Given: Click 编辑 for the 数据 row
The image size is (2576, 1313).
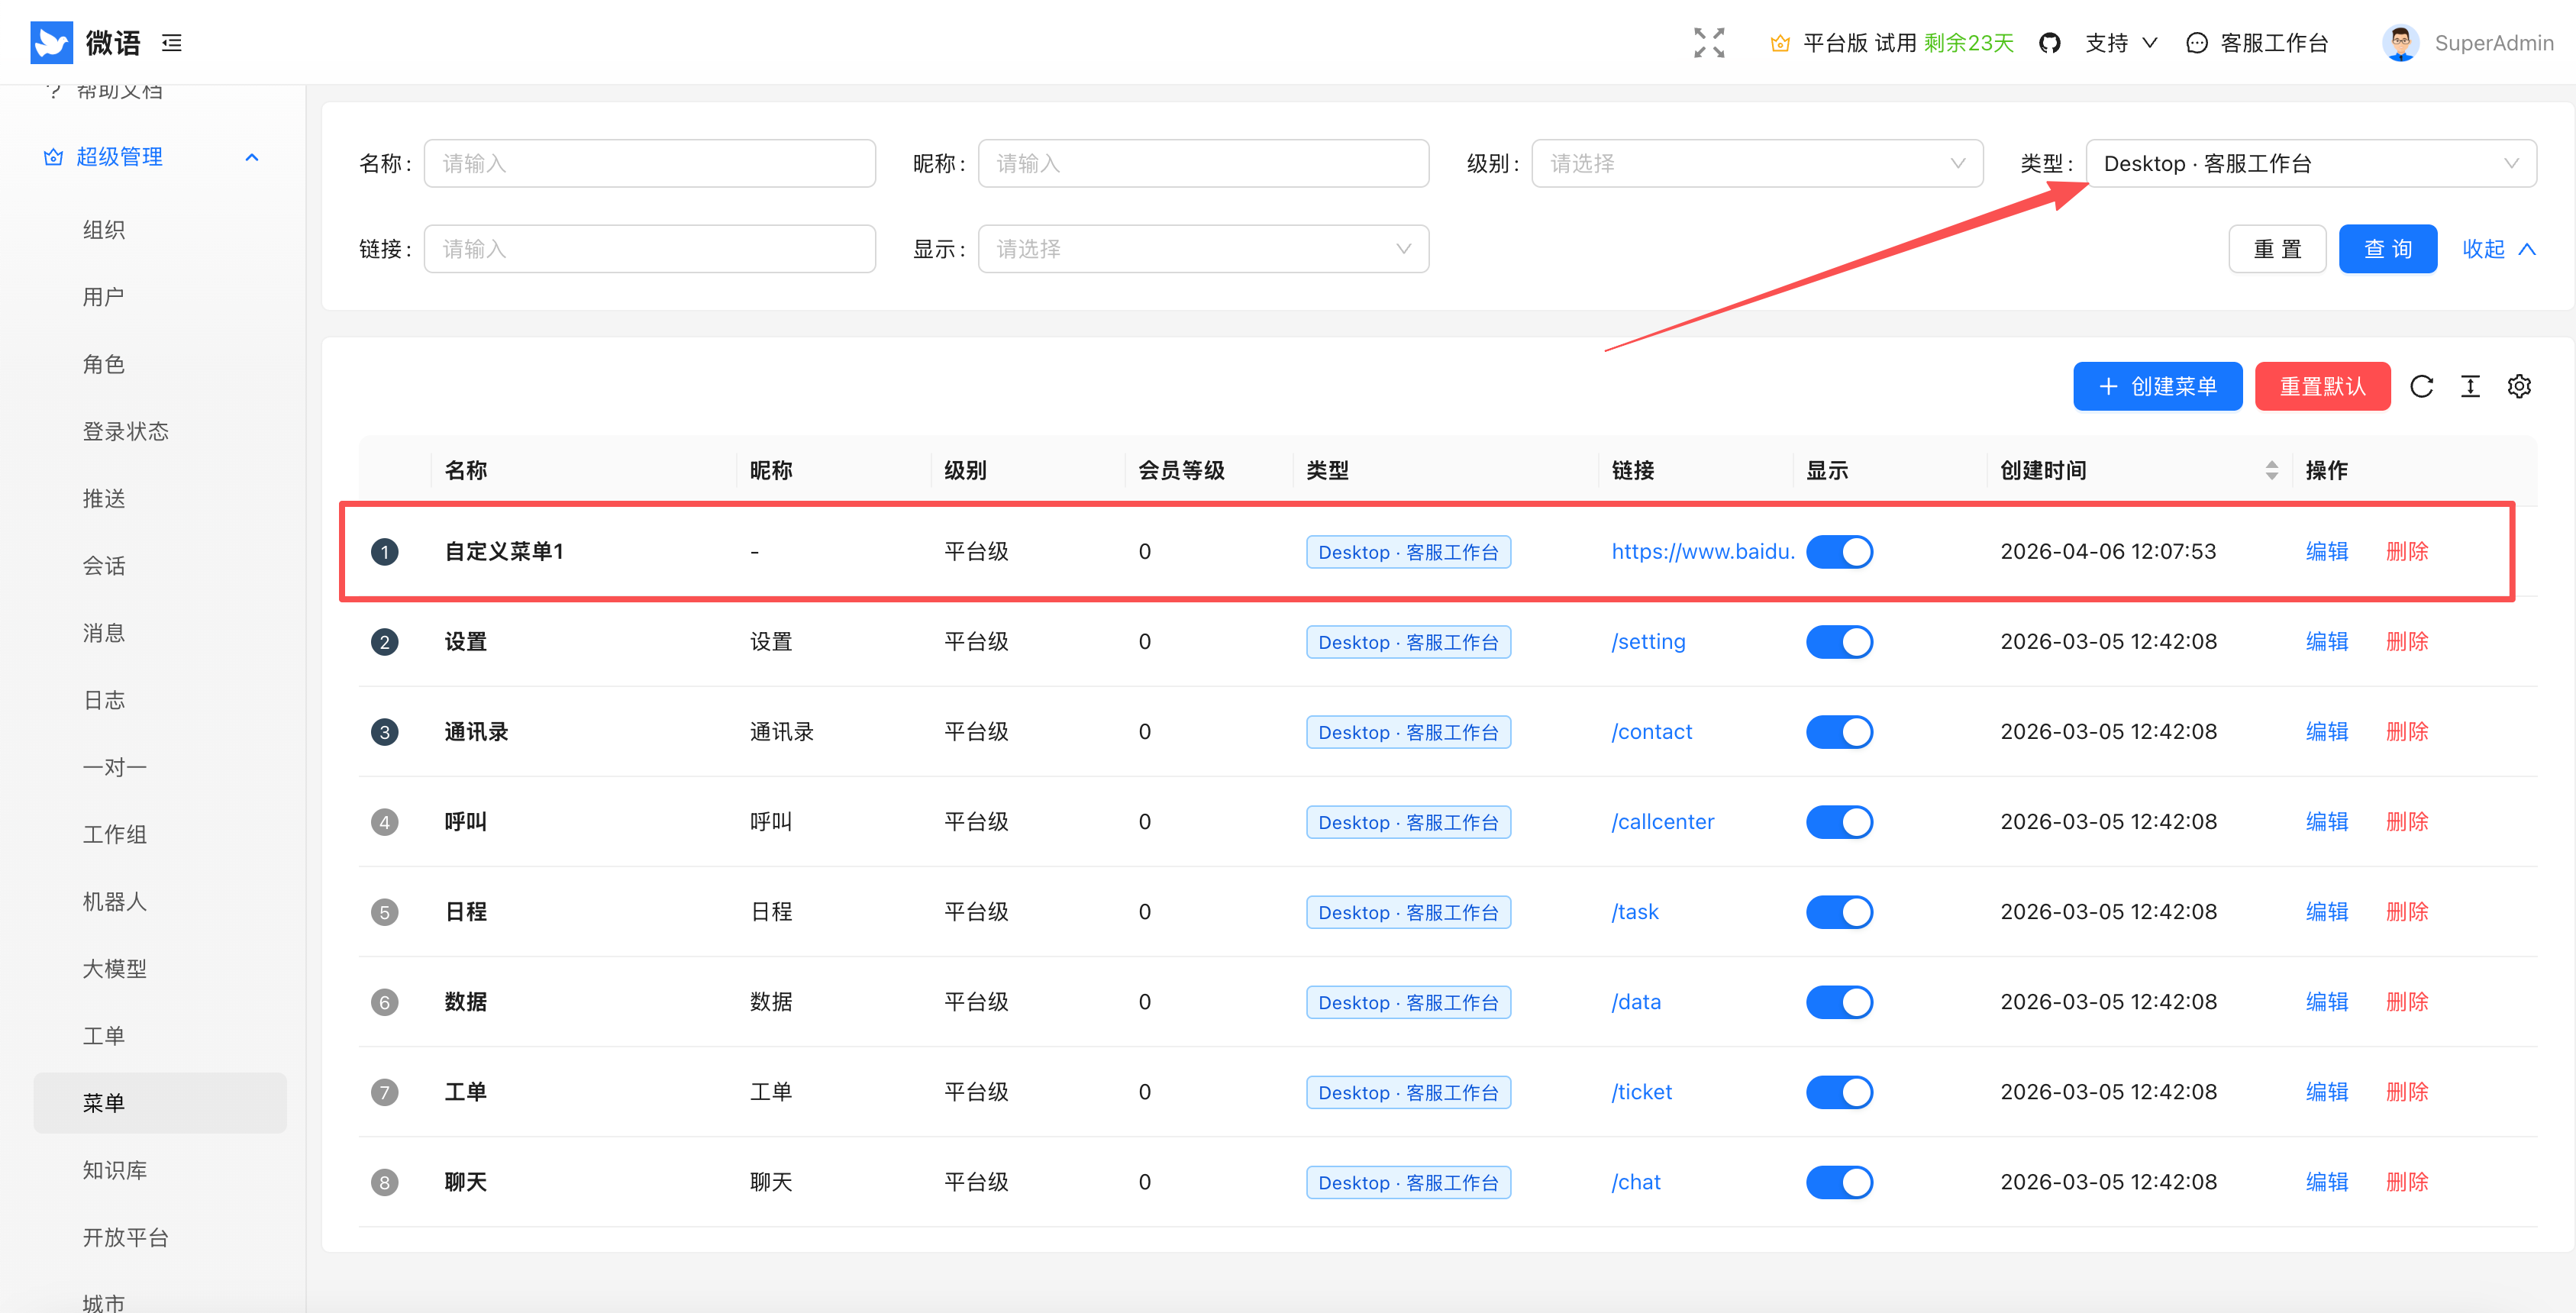Looking at the screenshot, I should [x=2326, y=1002].
